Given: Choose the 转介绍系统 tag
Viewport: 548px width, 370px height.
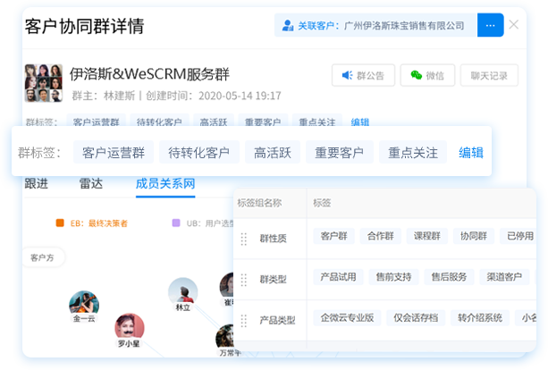Looking at the screenshot, I should tap(480, 317).
